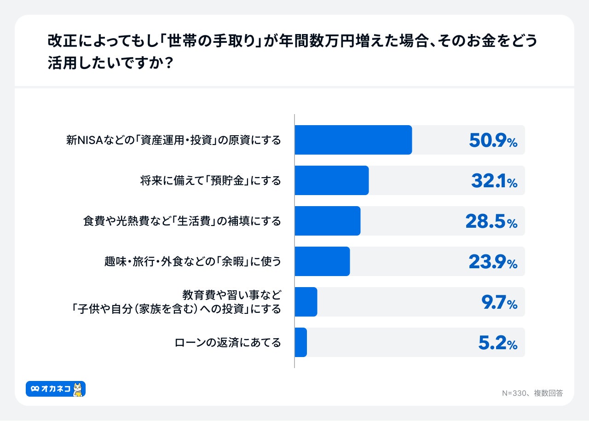The height and width of the screenshot is (421, 589).
Task: Click the infinity symbol in the オカネコ logo
Action: point(35,389)
